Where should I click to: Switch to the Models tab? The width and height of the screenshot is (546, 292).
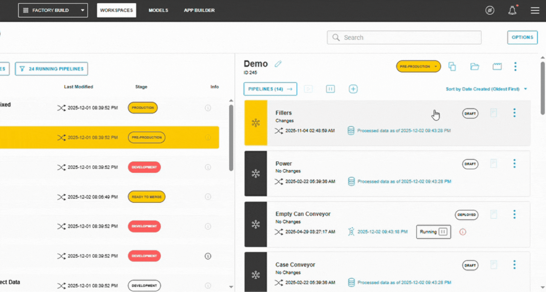(x=158, y=10)
